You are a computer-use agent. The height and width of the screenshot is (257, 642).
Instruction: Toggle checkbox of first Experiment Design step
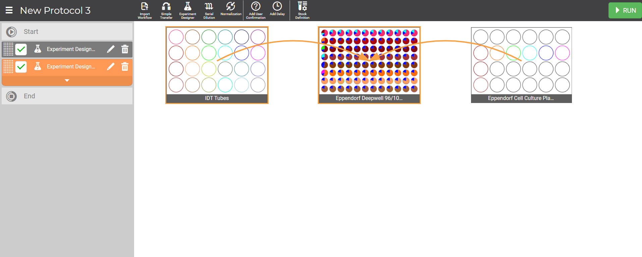[x=21, y=49]
